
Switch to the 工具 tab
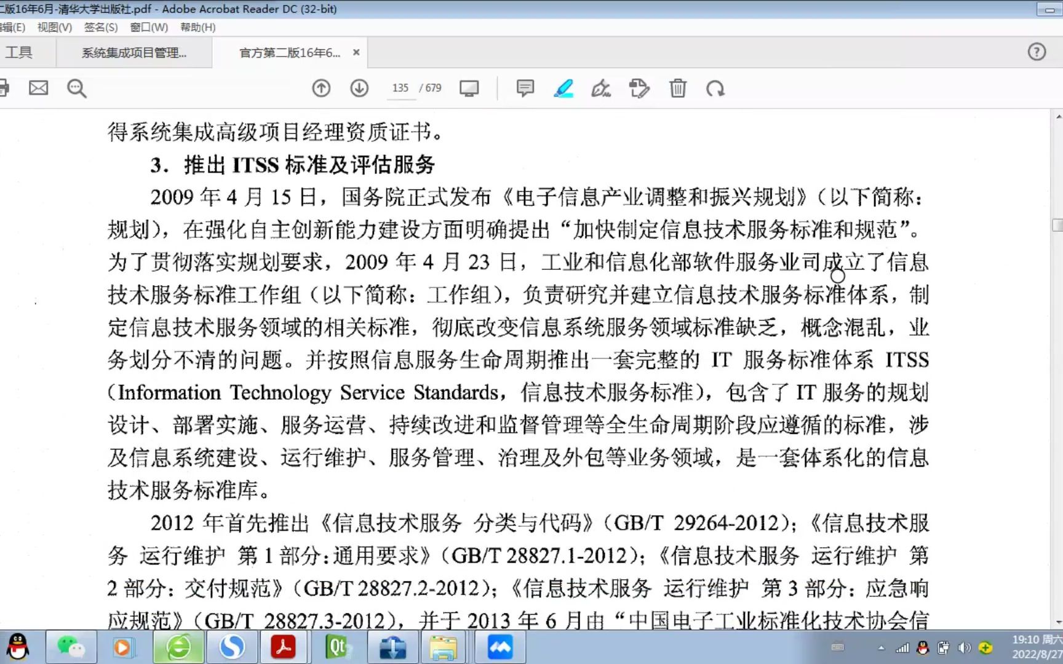(x=18, y=52)
